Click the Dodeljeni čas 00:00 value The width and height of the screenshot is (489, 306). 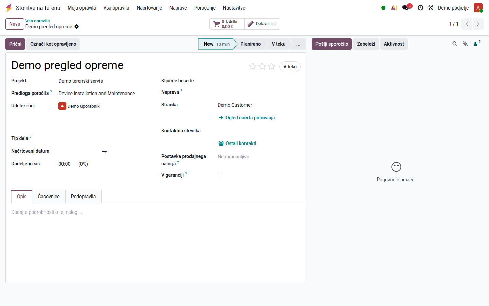(x=65, y=164)
